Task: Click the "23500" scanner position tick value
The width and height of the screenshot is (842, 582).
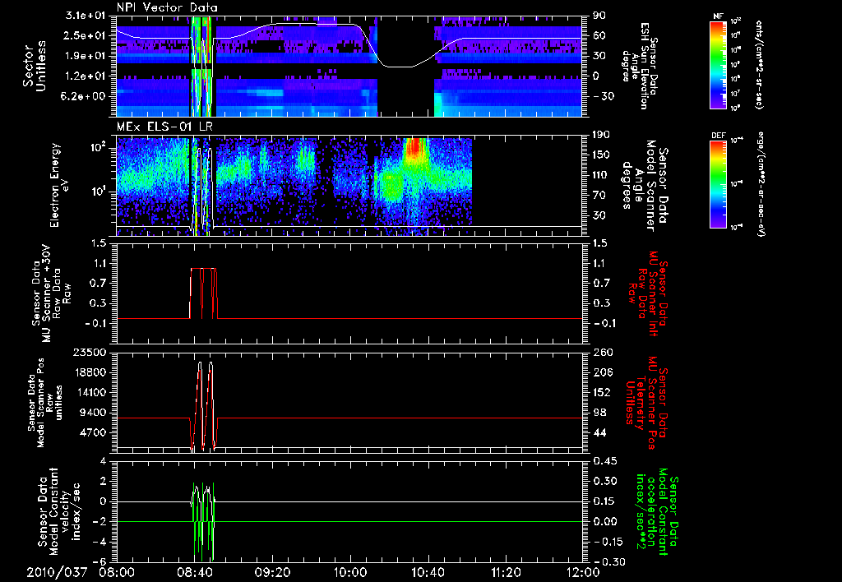Action: [89, 352]
